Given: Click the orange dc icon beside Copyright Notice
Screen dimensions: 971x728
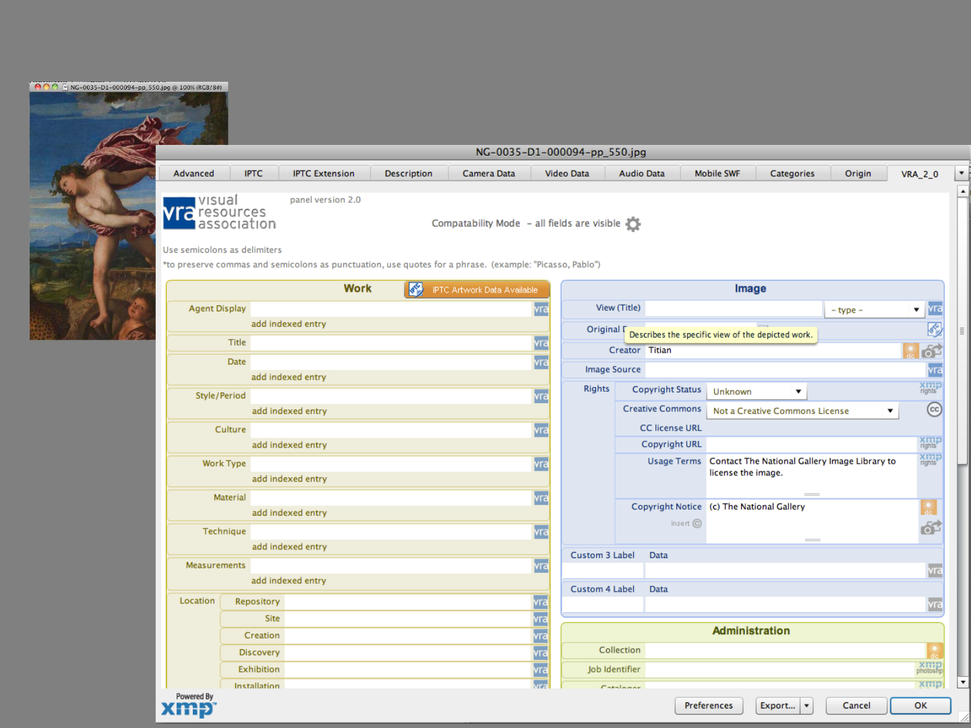Looking at the screenshot, I should pos(929,508).
